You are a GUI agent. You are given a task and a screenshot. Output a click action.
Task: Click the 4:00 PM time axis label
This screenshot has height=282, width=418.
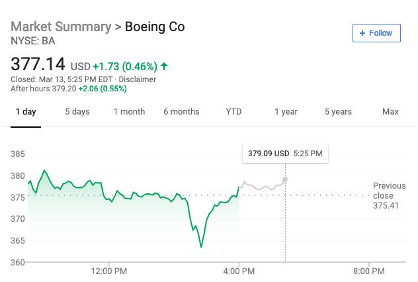point(239,271)
